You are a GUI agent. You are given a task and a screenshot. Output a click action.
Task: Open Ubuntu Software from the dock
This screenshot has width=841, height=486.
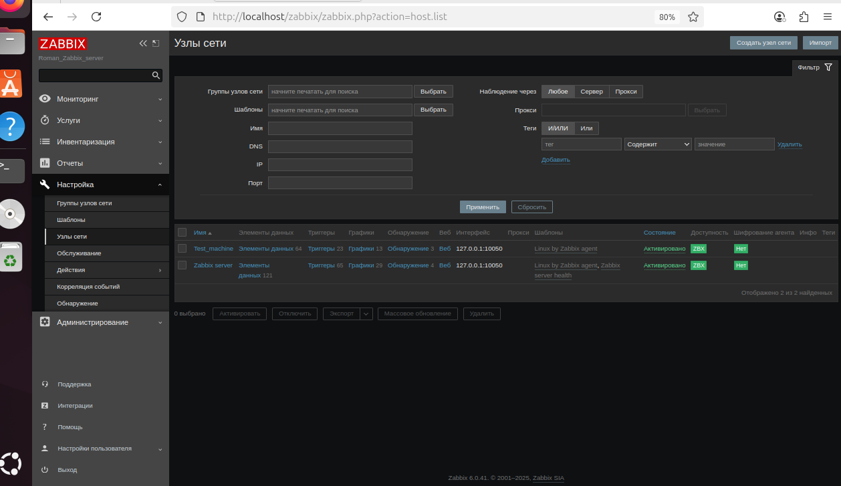[12, 84]
